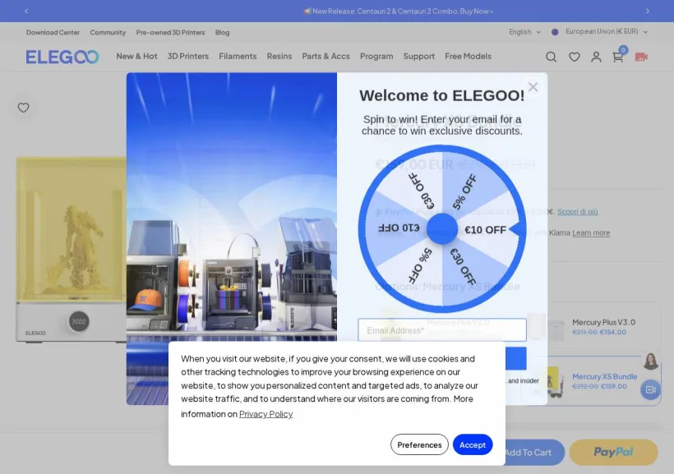Click the Email Address input field
This screenshot has width=674, height=474.
coord(442,330)
